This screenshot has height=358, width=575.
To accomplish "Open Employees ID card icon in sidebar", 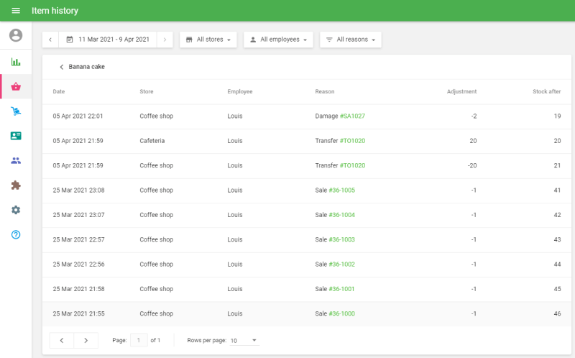I will 16,136.
